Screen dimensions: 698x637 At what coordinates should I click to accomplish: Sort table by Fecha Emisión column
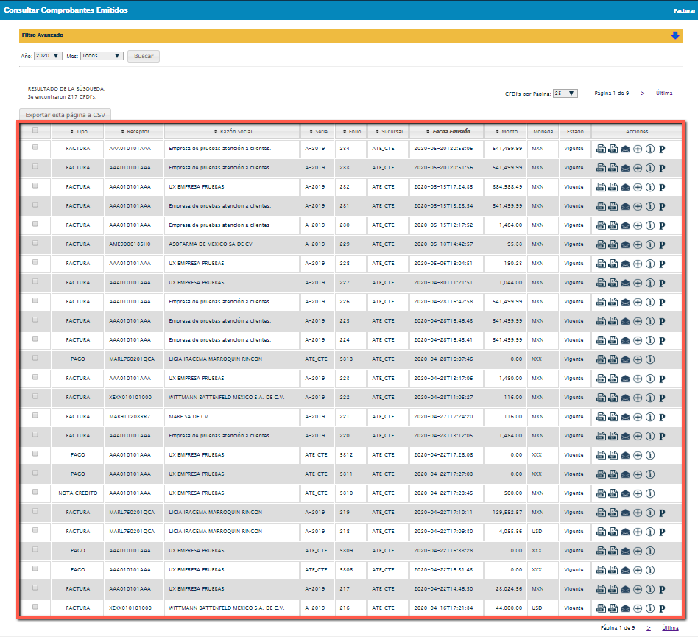click(446, 132)
